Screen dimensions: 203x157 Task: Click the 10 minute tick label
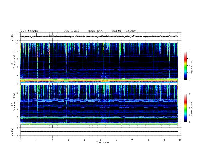(x=180, y=140)
